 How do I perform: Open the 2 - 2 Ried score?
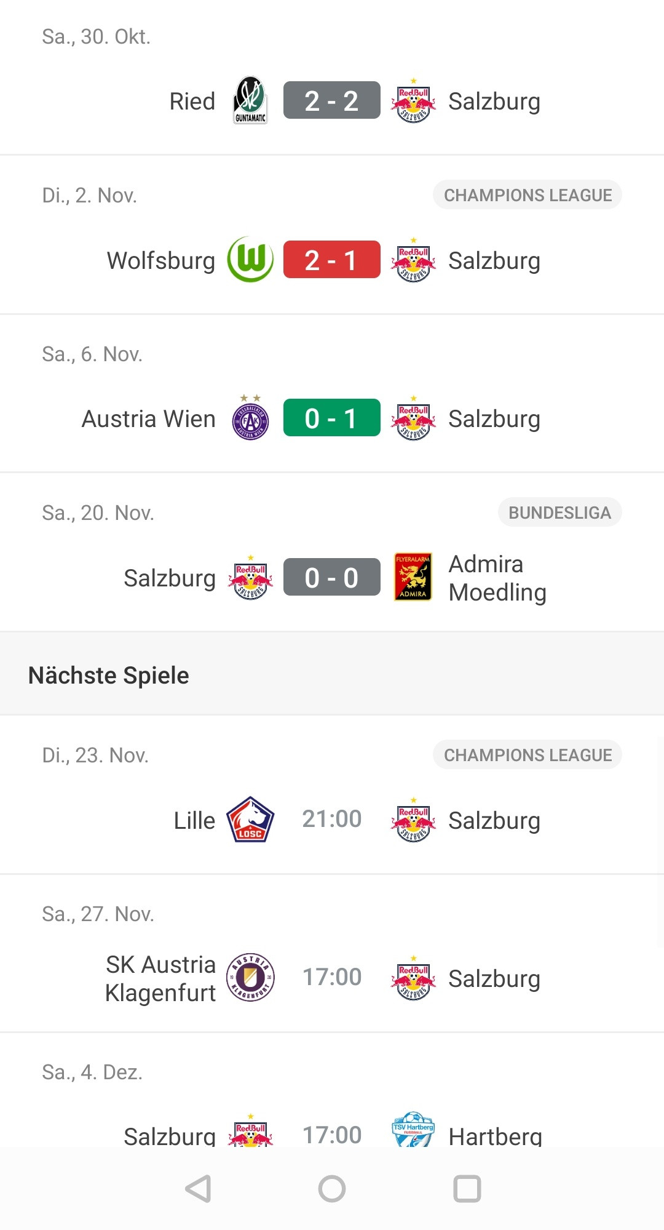[331, 100]
